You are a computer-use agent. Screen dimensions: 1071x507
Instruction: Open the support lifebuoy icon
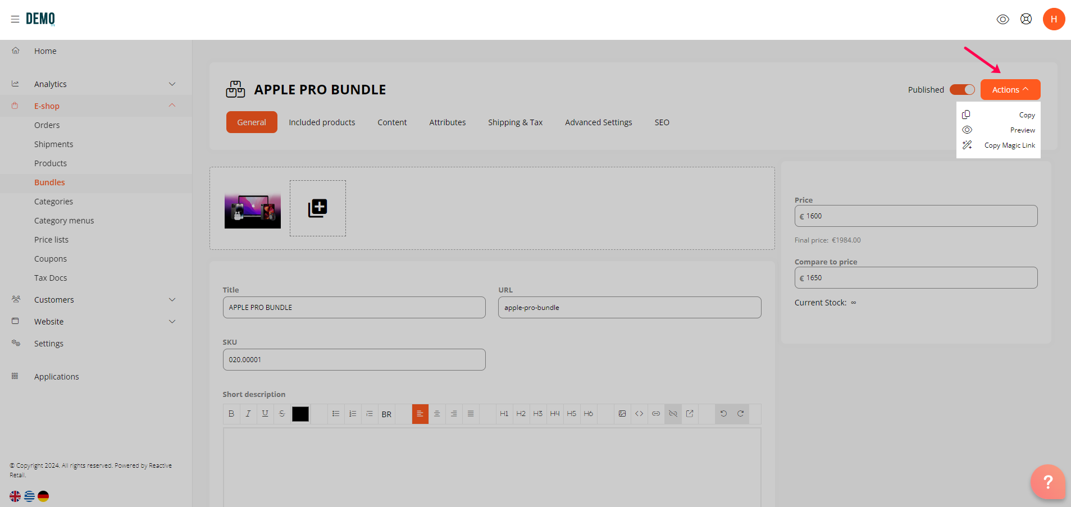(x=1026, y=19)
